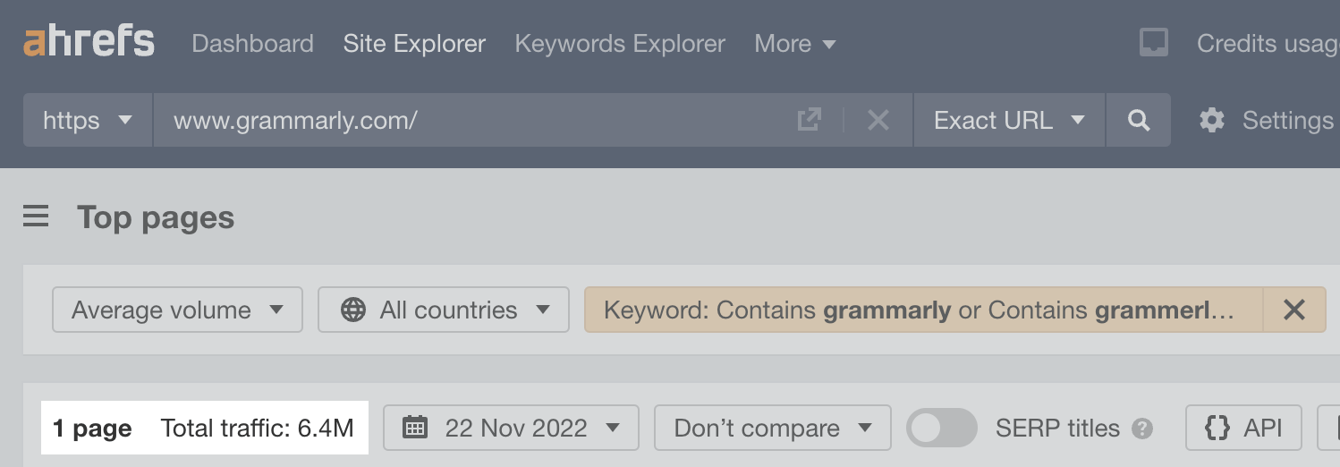Open Average volume dropdown

coord(177,310)
